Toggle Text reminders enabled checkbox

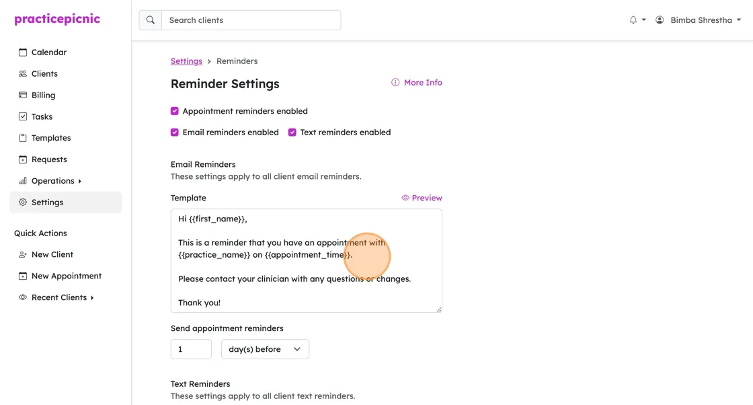[292, 132]
